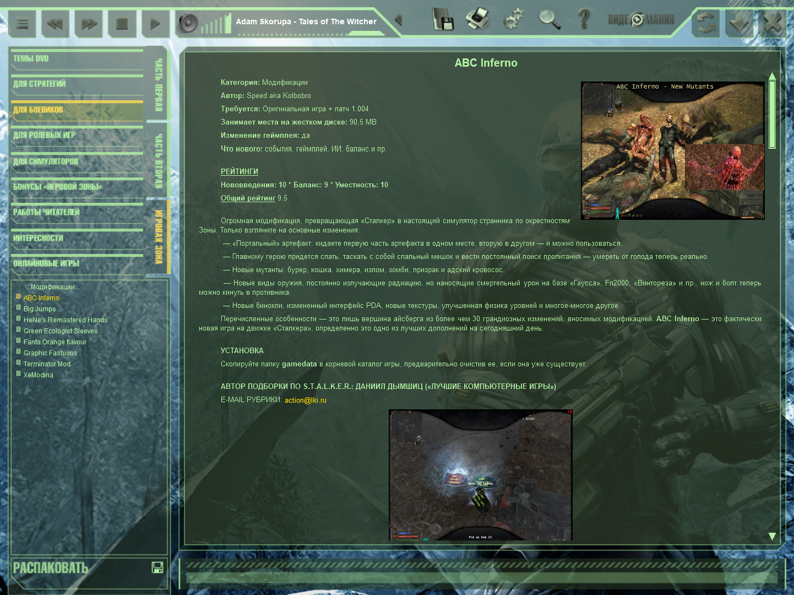The width and height of the screenshot is (794, 595).
Task: Switch to the Часть вторая tab
Action: point(157,160)
